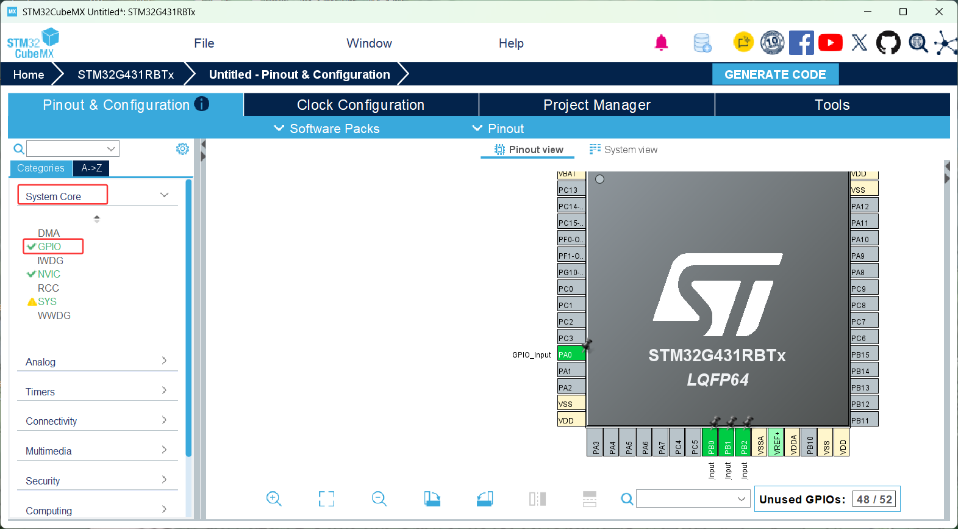Screen dimensions: 958x529
Task: Select NVIC in System Core
Action: click(x=49, y=274)
